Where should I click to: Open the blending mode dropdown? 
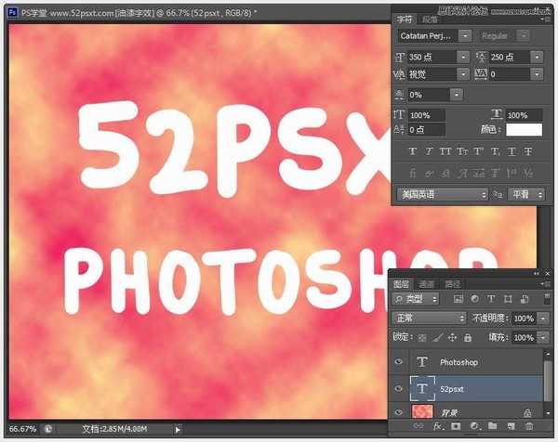click(x=430, y=318)
